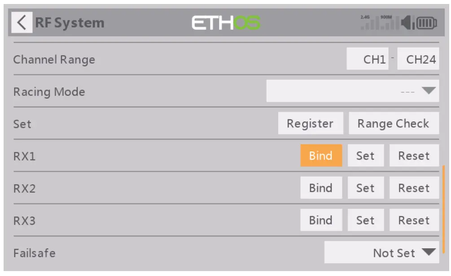Reset the RX2 receiver
This screenshot has width=451, height=276.
coord(414,188)
